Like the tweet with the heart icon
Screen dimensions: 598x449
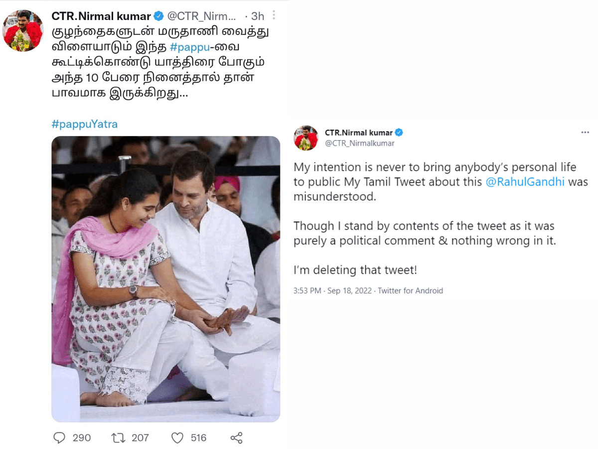point(177,438)
